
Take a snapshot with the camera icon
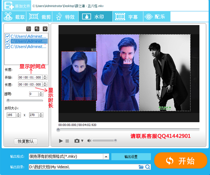(x=77, y=141)
